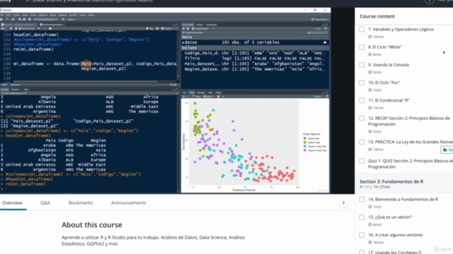The height and width of the screenshot is (254, 453).
Task: Click the clear all plots broom icon
Action: tap(223, 97)
